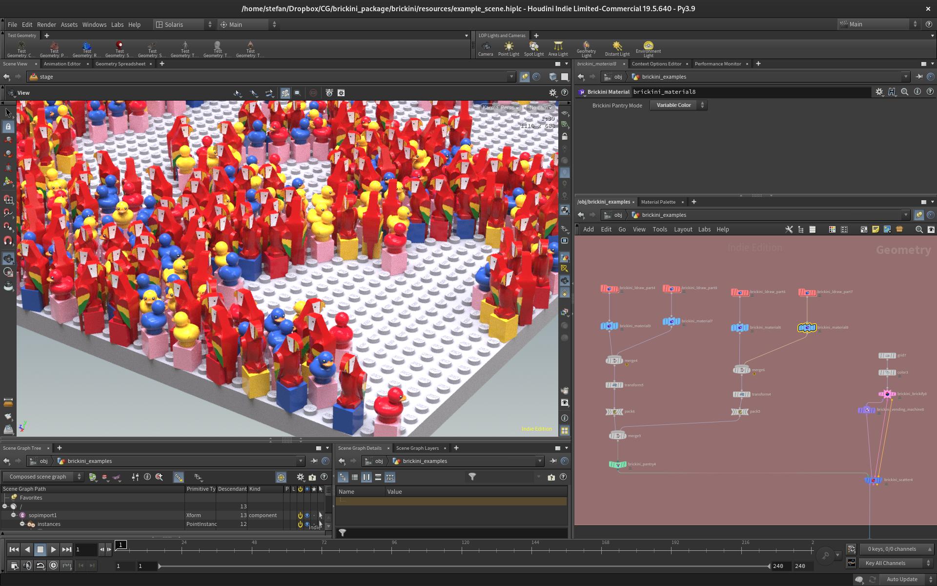
Task: Add an Area Light from shelf
Action: point(558,48)
